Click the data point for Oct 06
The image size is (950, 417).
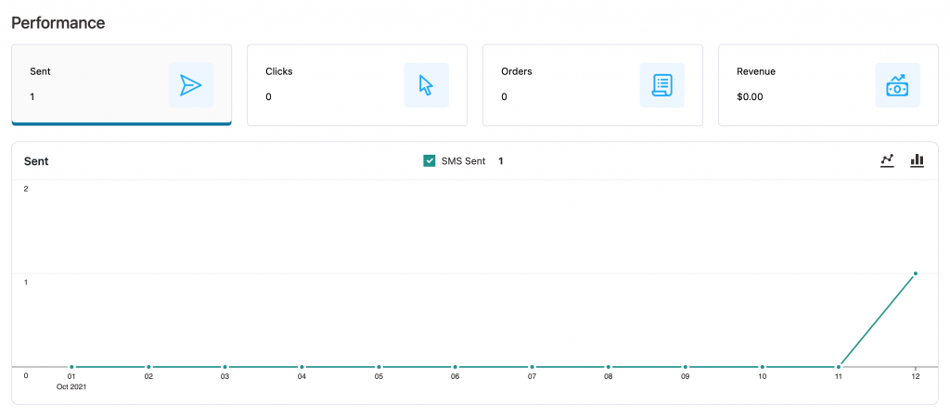[455, 367]
